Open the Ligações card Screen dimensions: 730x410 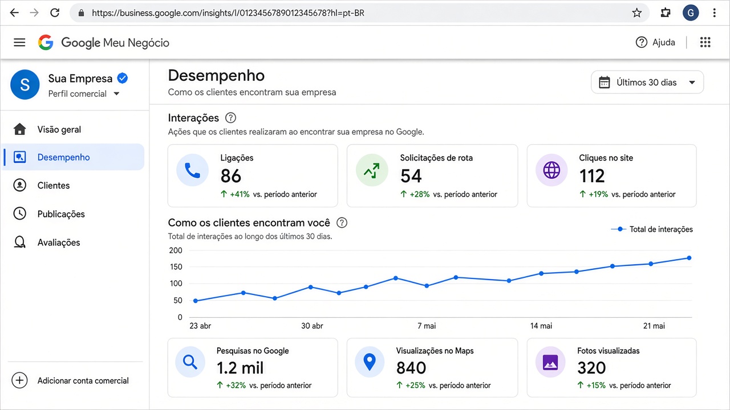click(x=253, y=175)
